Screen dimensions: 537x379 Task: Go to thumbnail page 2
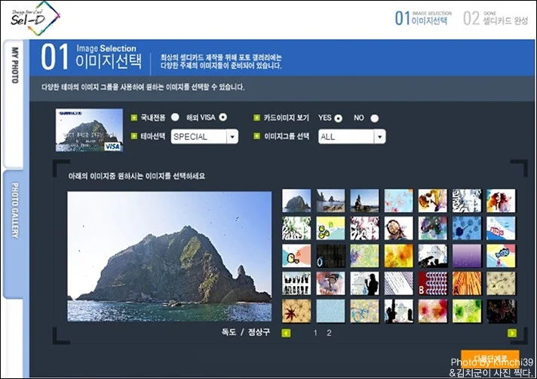tap(329, 333)
